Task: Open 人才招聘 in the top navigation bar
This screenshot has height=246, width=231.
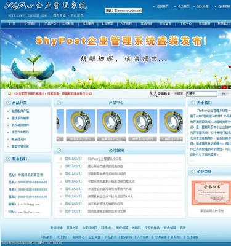Action: 126,23
